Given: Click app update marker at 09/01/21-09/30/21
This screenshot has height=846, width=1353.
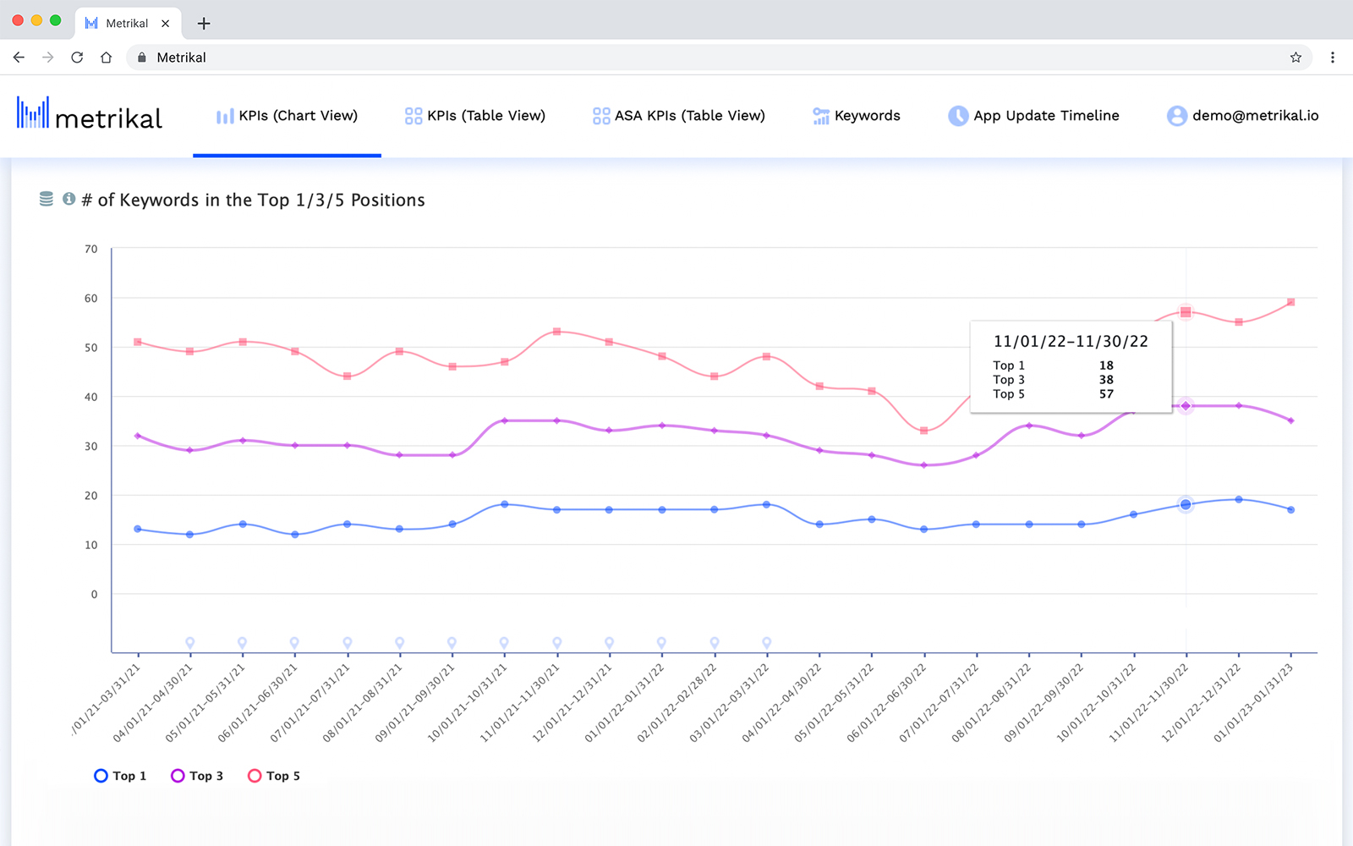Looking at the screenshot, I should [452, 643].
